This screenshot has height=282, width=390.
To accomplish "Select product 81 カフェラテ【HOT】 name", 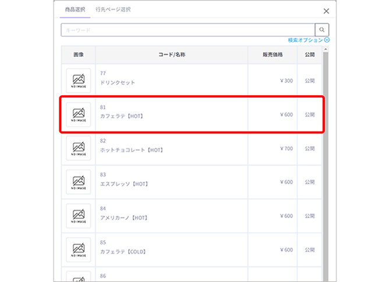I will (x=122, y=116).
